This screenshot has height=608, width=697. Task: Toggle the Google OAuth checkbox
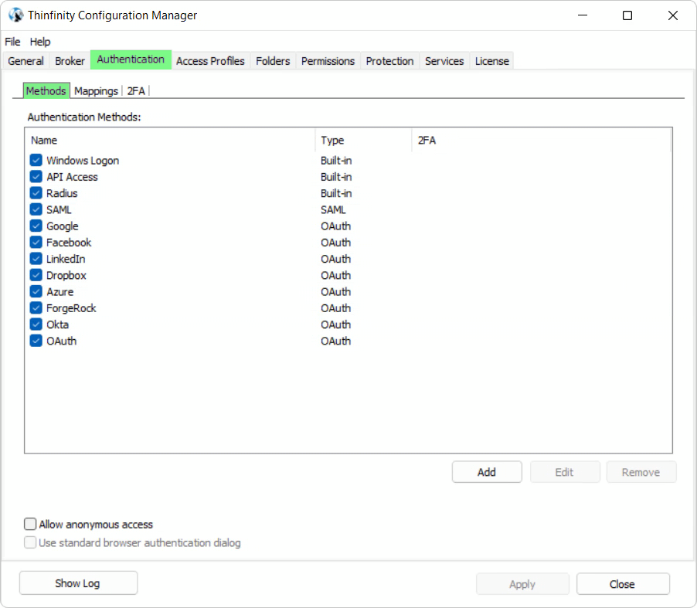point(36,226)
